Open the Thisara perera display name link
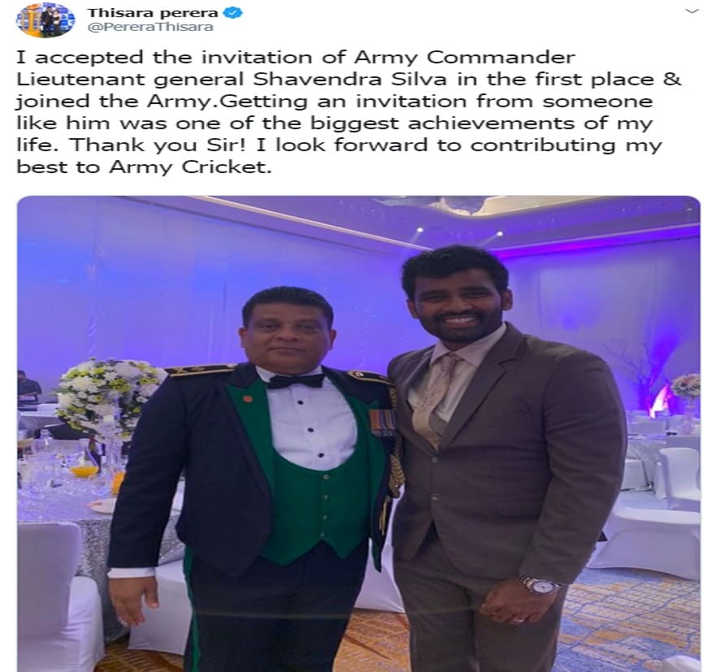This screenshot has height=672, width=711. (x=153, y=12)
